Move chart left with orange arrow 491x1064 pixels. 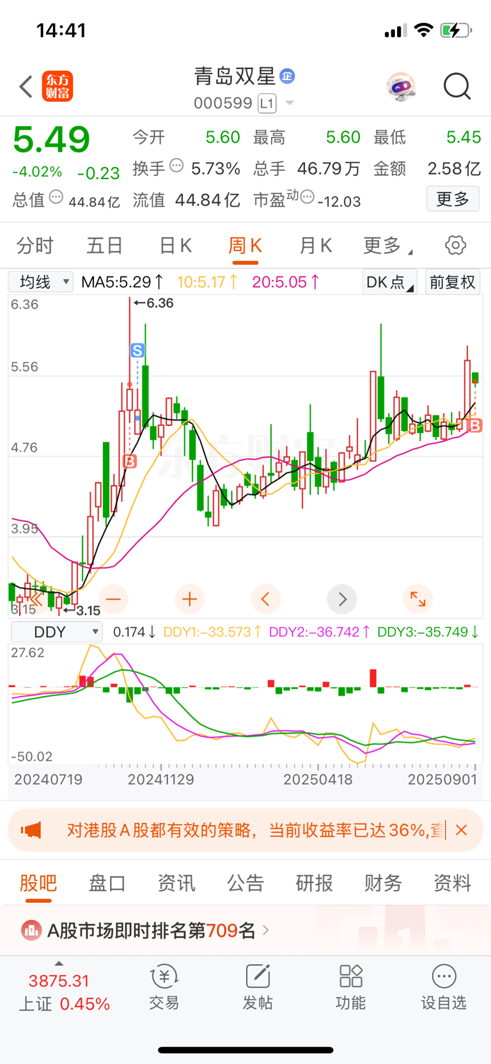265,599
